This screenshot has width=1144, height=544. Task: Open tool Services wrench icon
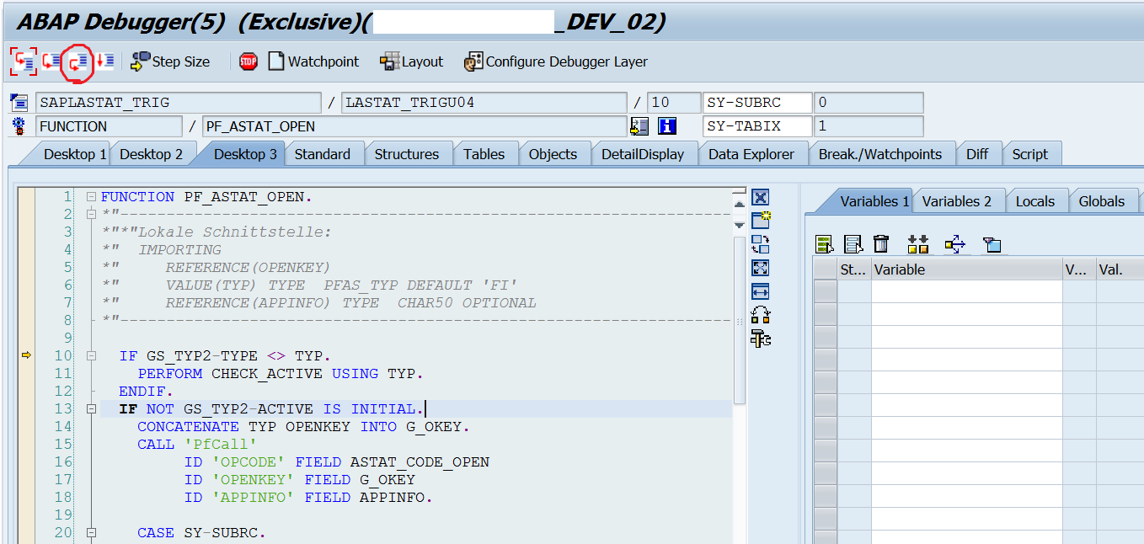coord(761,339)
